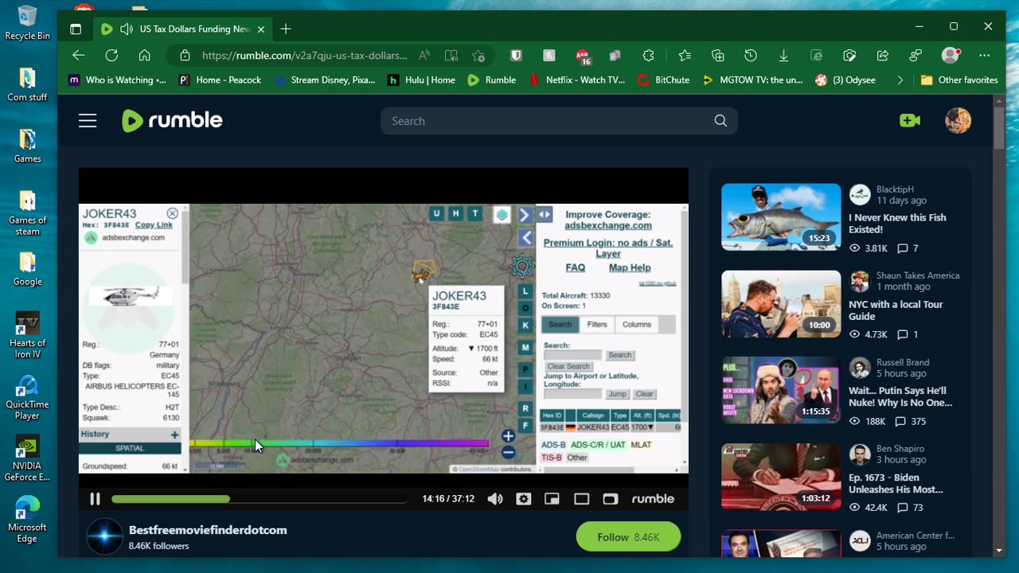Open QuickTime Player desktop icon
This screenshot has width=1019, height=573.
click(x=27, y=397)
